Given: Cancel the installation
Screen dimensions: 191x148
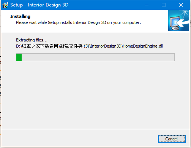Looking at the screenshot, I should 172,139.
